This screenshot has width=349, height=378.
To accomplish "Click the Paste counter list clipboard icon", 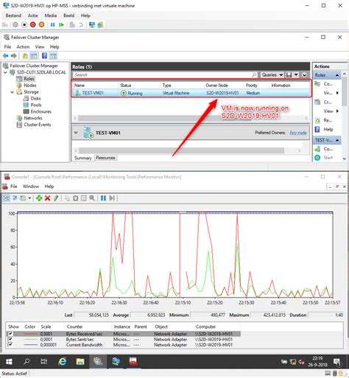I will (76, 198).
